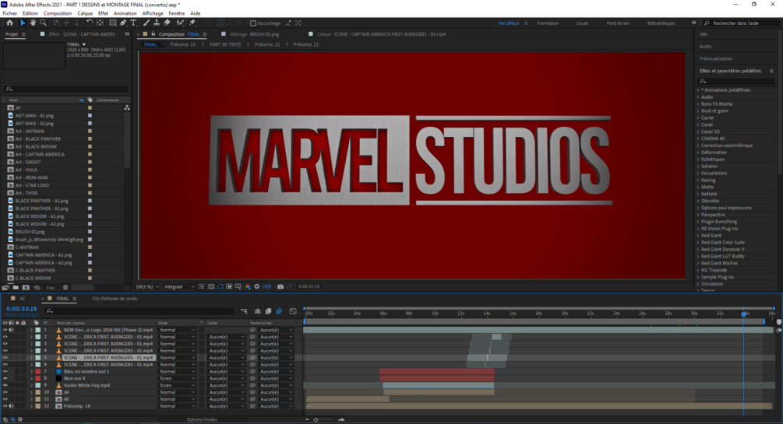This screenshot has height=424, width=783.
Task: Expand the Red Giant effects category
Action: (x=698, y=236)
